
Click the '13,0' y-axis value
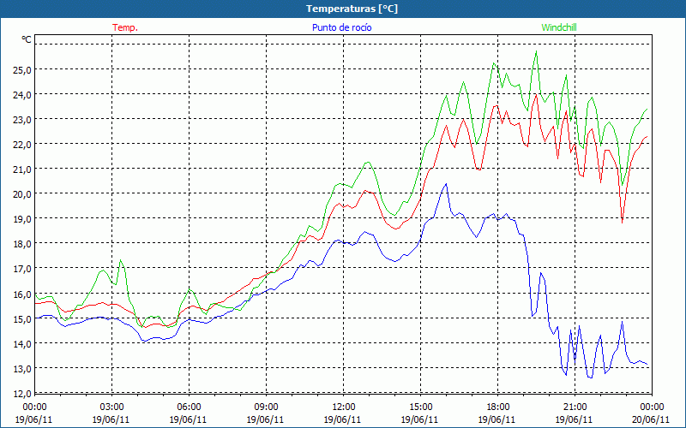point(21,369)
